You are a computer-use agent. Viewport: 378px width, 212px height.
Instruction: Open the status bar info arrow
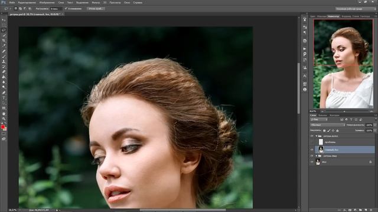coord(57,210)
